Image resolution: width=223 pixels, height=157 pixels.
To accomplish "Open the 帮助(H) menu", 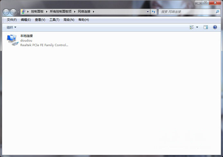I will click(x=84, y=20).
